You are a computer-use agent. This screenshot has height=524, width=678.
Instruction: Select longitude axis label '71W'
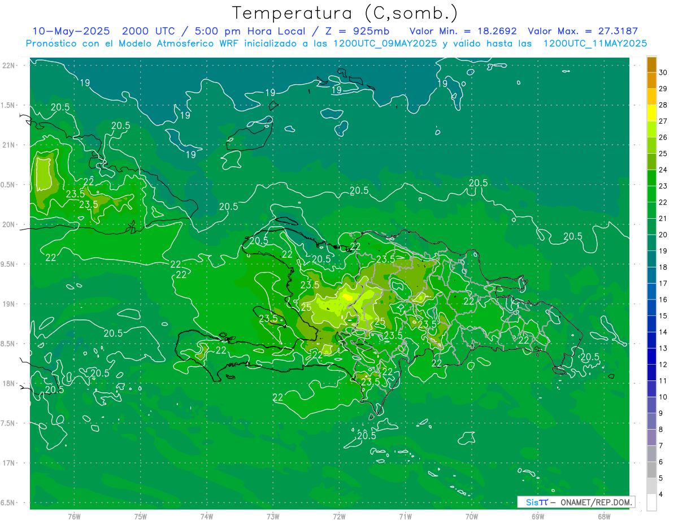(x=405, y=517)
